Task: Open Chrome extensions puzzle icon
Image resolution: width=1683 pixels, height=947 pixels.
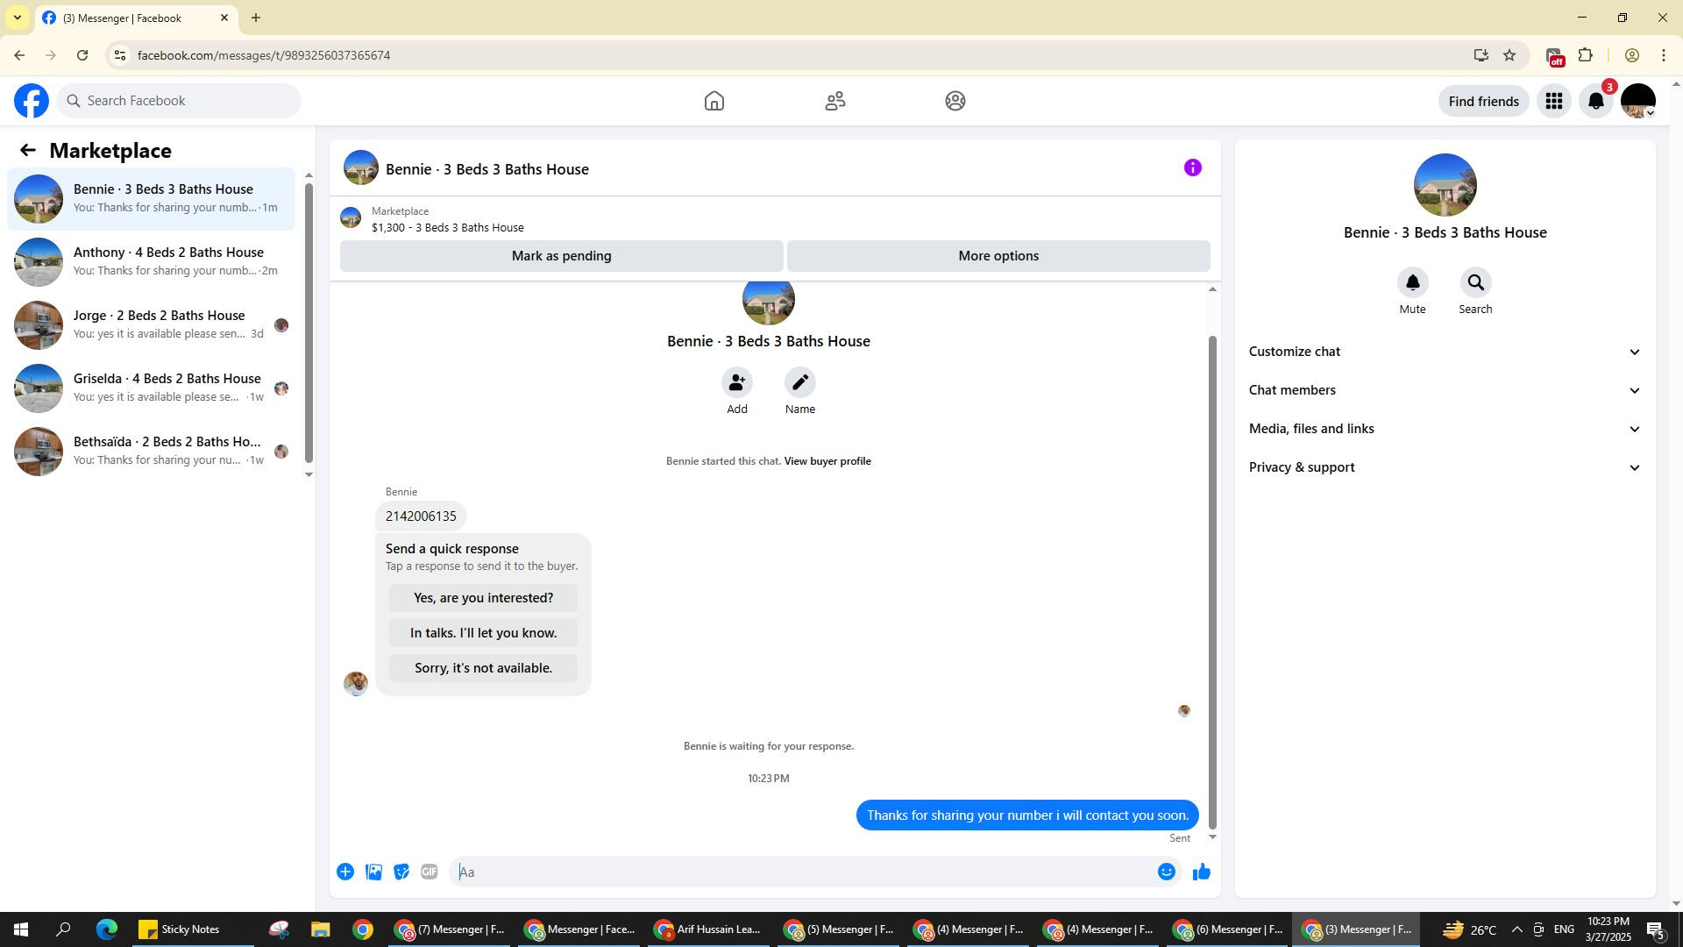Action: [1585, 55]
